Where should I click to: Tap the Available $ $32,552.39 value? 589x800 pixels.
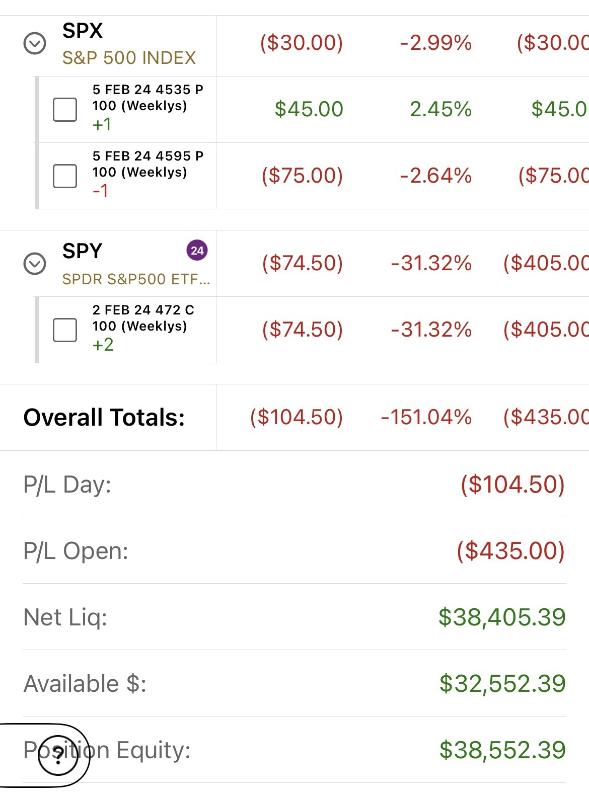(502, 684)
